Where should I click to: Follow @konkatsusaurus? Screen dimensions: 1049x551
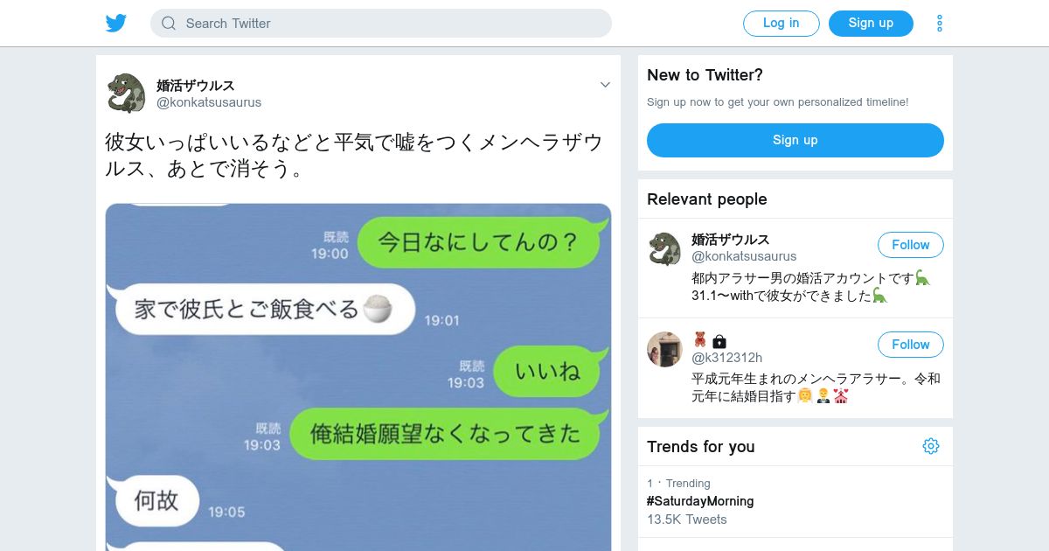pos(911,245)
